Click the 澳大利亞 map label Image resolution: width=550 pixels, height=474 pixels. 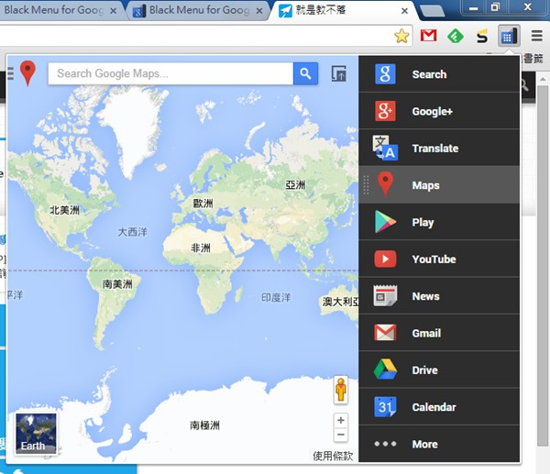[340, 302]
